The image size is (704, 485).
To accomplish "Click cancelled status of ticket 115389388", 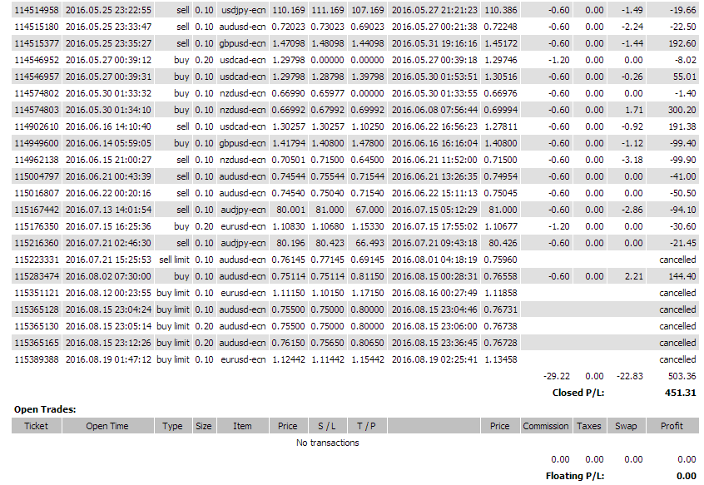I will (x=677, y=359).
